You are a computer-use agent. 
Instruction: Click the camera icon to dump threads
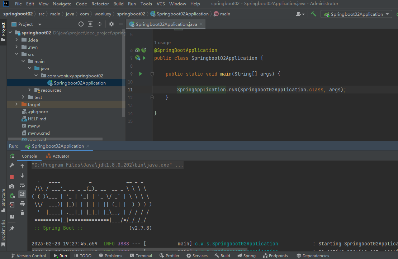click(12, 186)
